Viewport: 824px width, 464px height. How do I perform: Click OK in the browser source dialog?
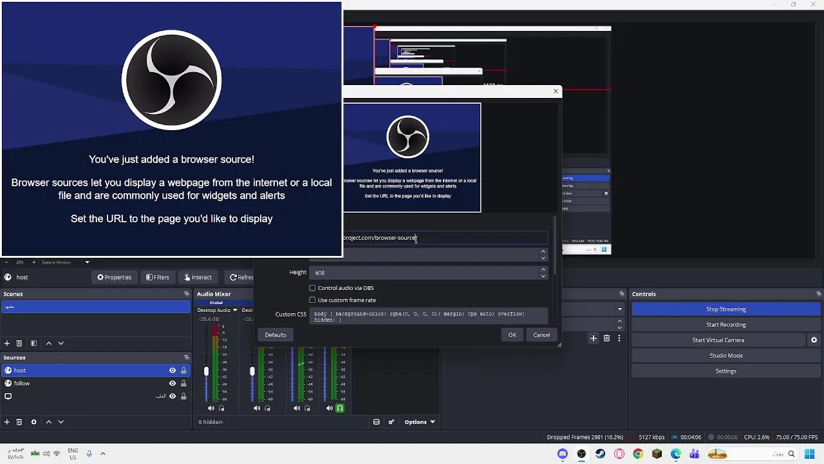512,335
